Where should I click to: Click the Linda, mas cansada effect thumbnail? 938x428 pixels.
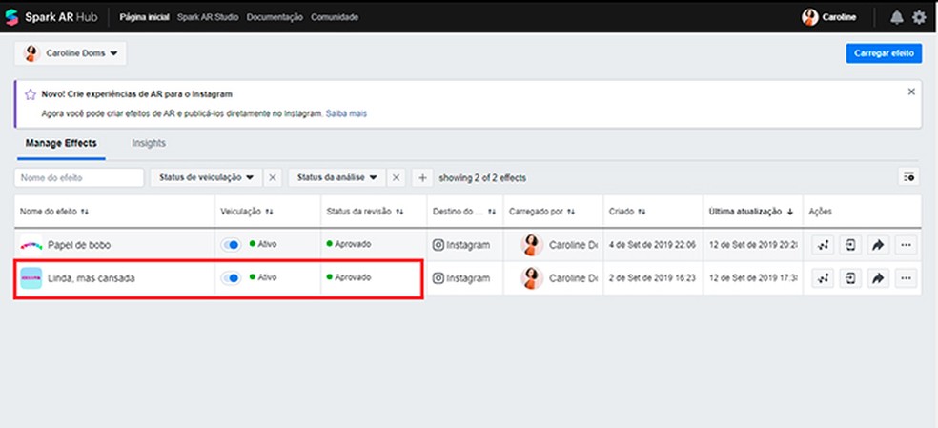coord(31,278)
